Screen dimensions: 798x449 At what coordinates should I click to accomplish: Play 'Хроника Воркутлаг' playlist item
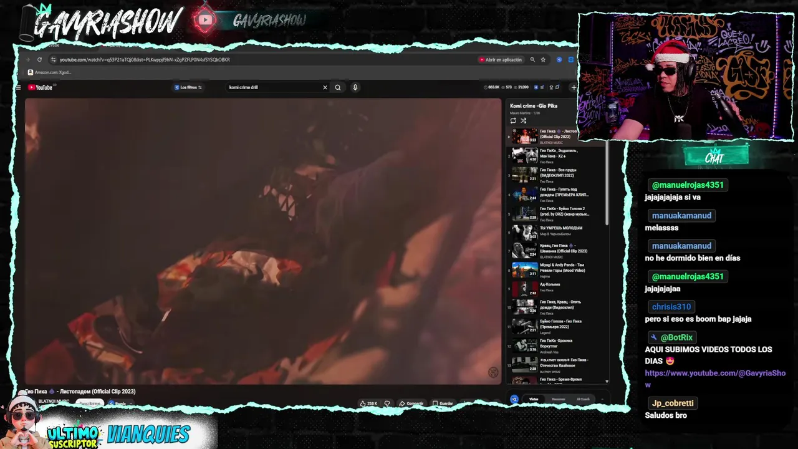556,345
